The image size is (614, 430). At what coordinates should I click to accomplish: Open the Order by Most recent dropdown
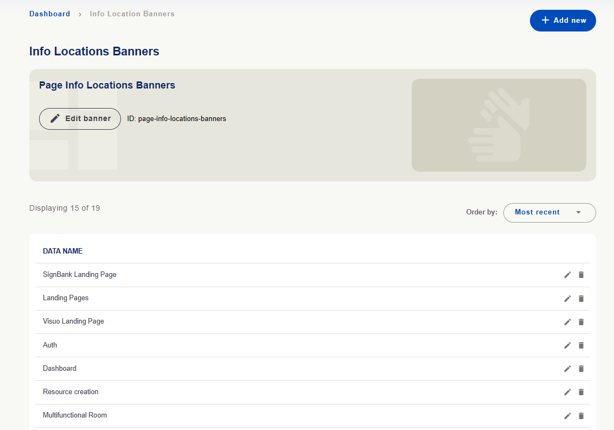pos(549,212)
